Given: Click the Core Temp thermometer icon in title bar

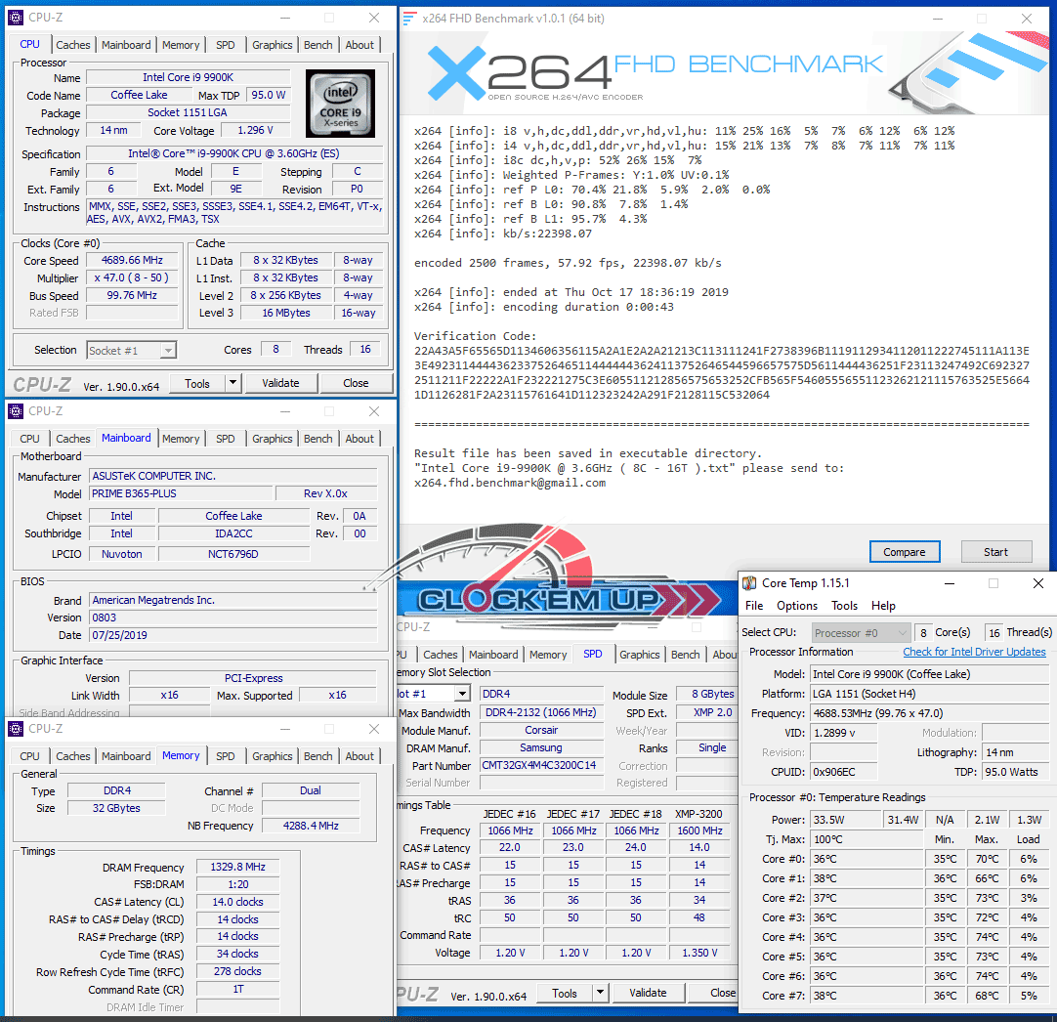Looking at the screenshot, I should click(749, 583).
